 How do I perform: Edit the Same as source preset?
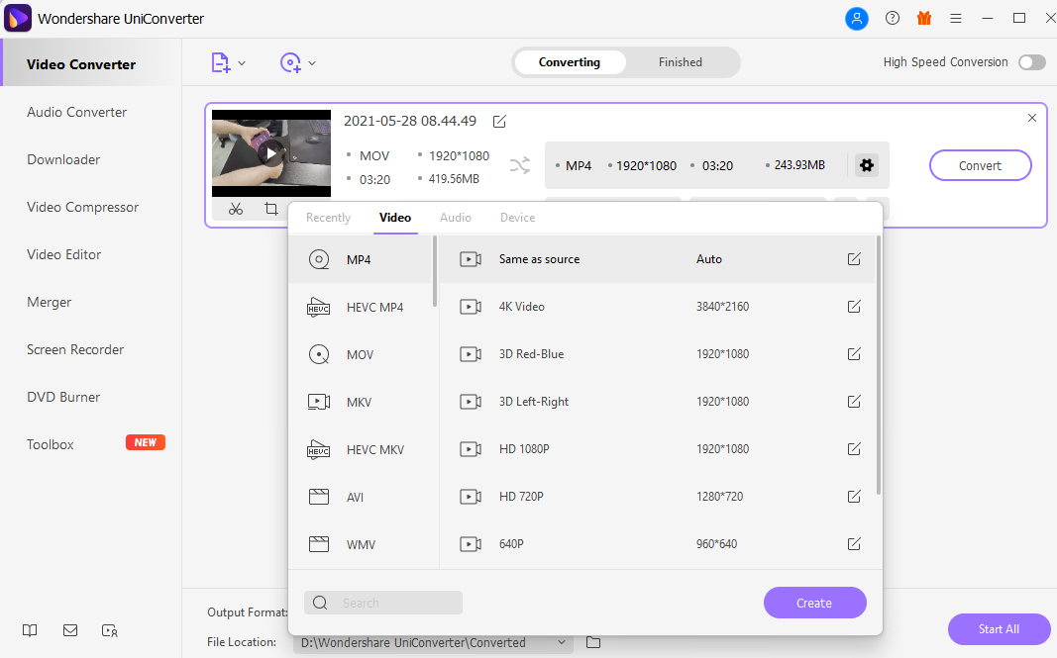[x=854, y=259]
